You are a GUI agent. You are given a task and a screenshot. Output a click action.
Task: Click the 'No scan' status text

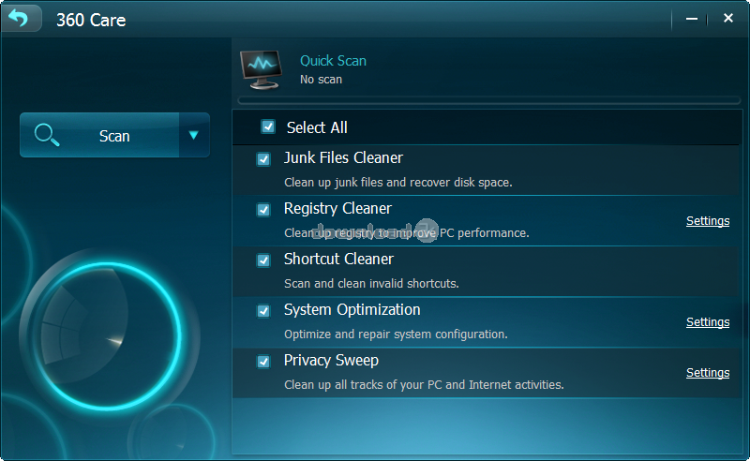(x=321, y=80)
